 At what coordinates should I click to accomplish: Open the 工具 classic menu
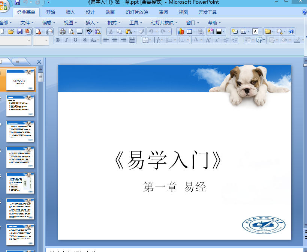(x=136, y=23)
